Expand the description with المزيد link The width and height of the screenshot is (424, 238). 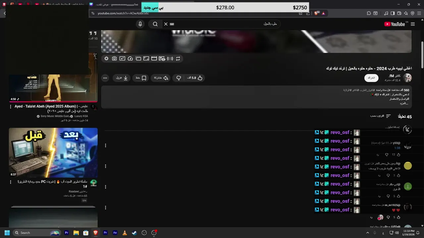[403, 103]
